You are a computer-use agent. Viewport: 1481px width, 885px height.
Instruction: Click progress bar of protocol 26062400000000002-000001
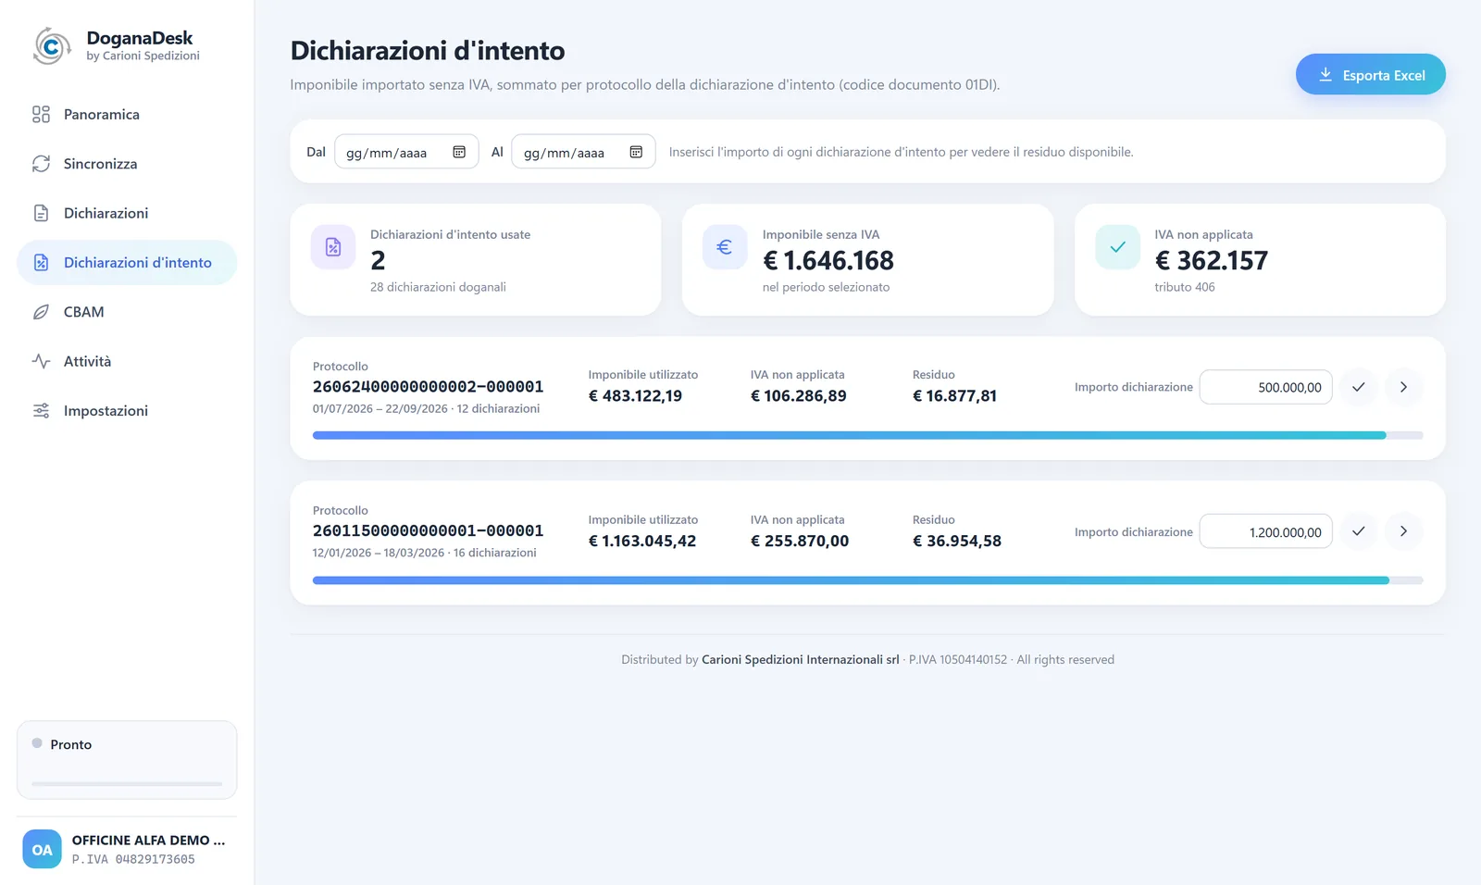[x=867, y=435]
